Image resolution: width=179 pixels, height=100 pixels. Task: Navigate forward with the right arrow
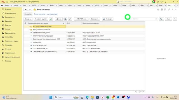[30, 10]
